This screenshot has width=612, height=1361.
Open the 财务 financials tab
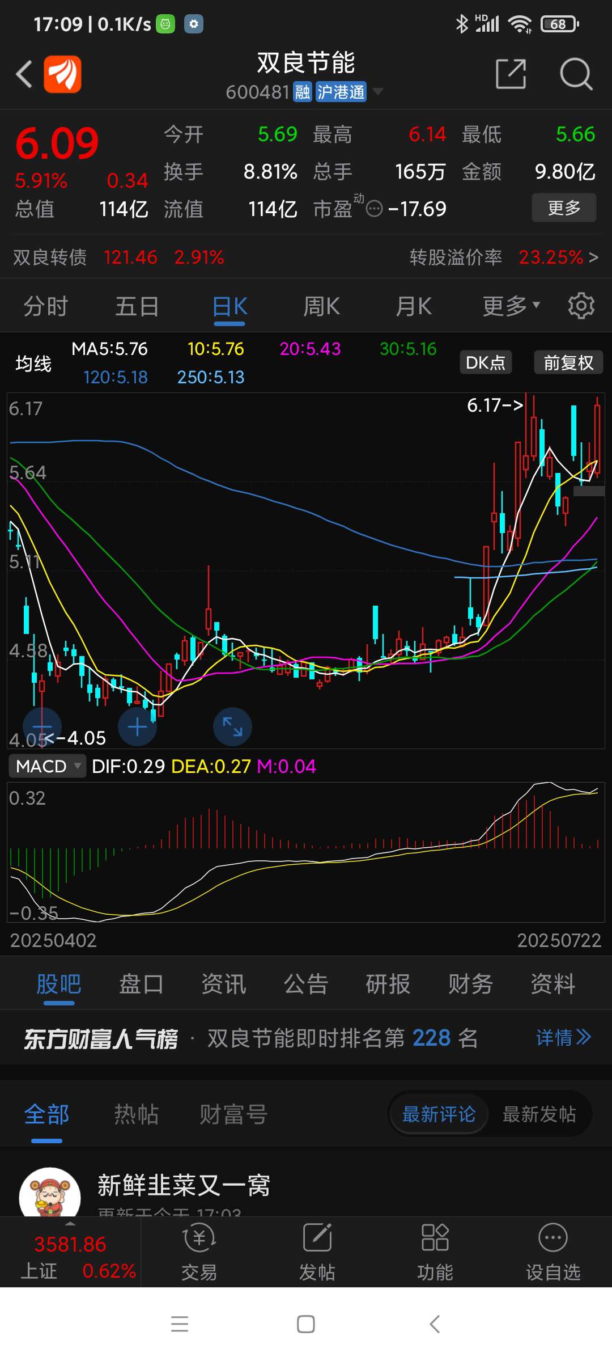(470, 984)
